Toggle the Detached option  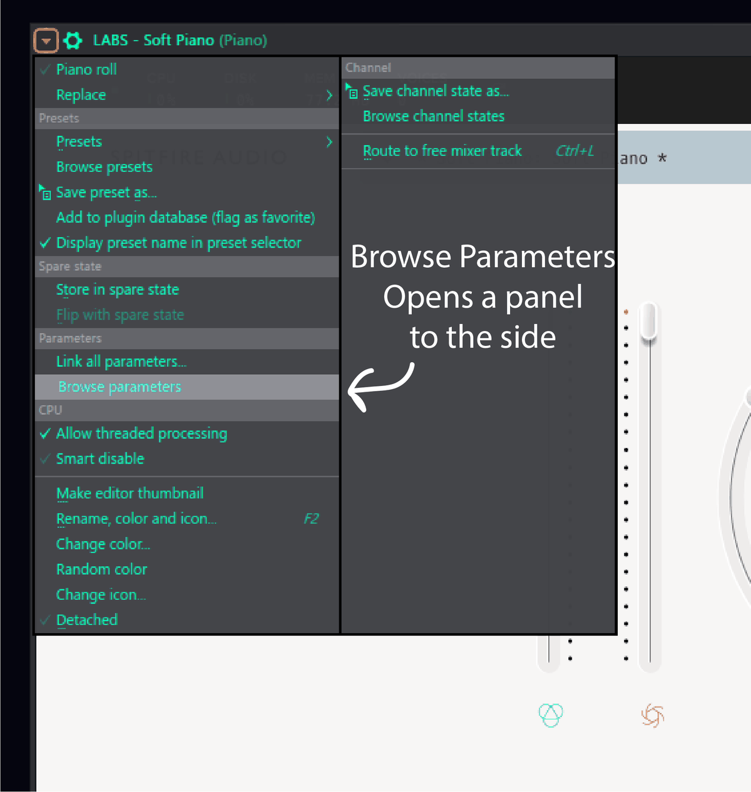pos(186,620)
